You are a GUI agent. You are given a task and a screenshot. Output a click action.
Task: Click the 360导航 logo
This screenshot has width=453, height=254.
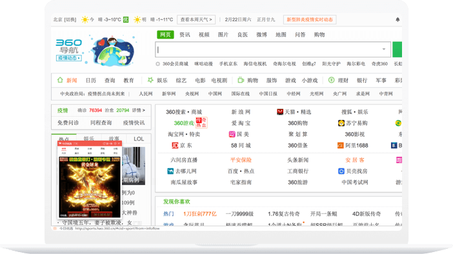pos(69,46)
